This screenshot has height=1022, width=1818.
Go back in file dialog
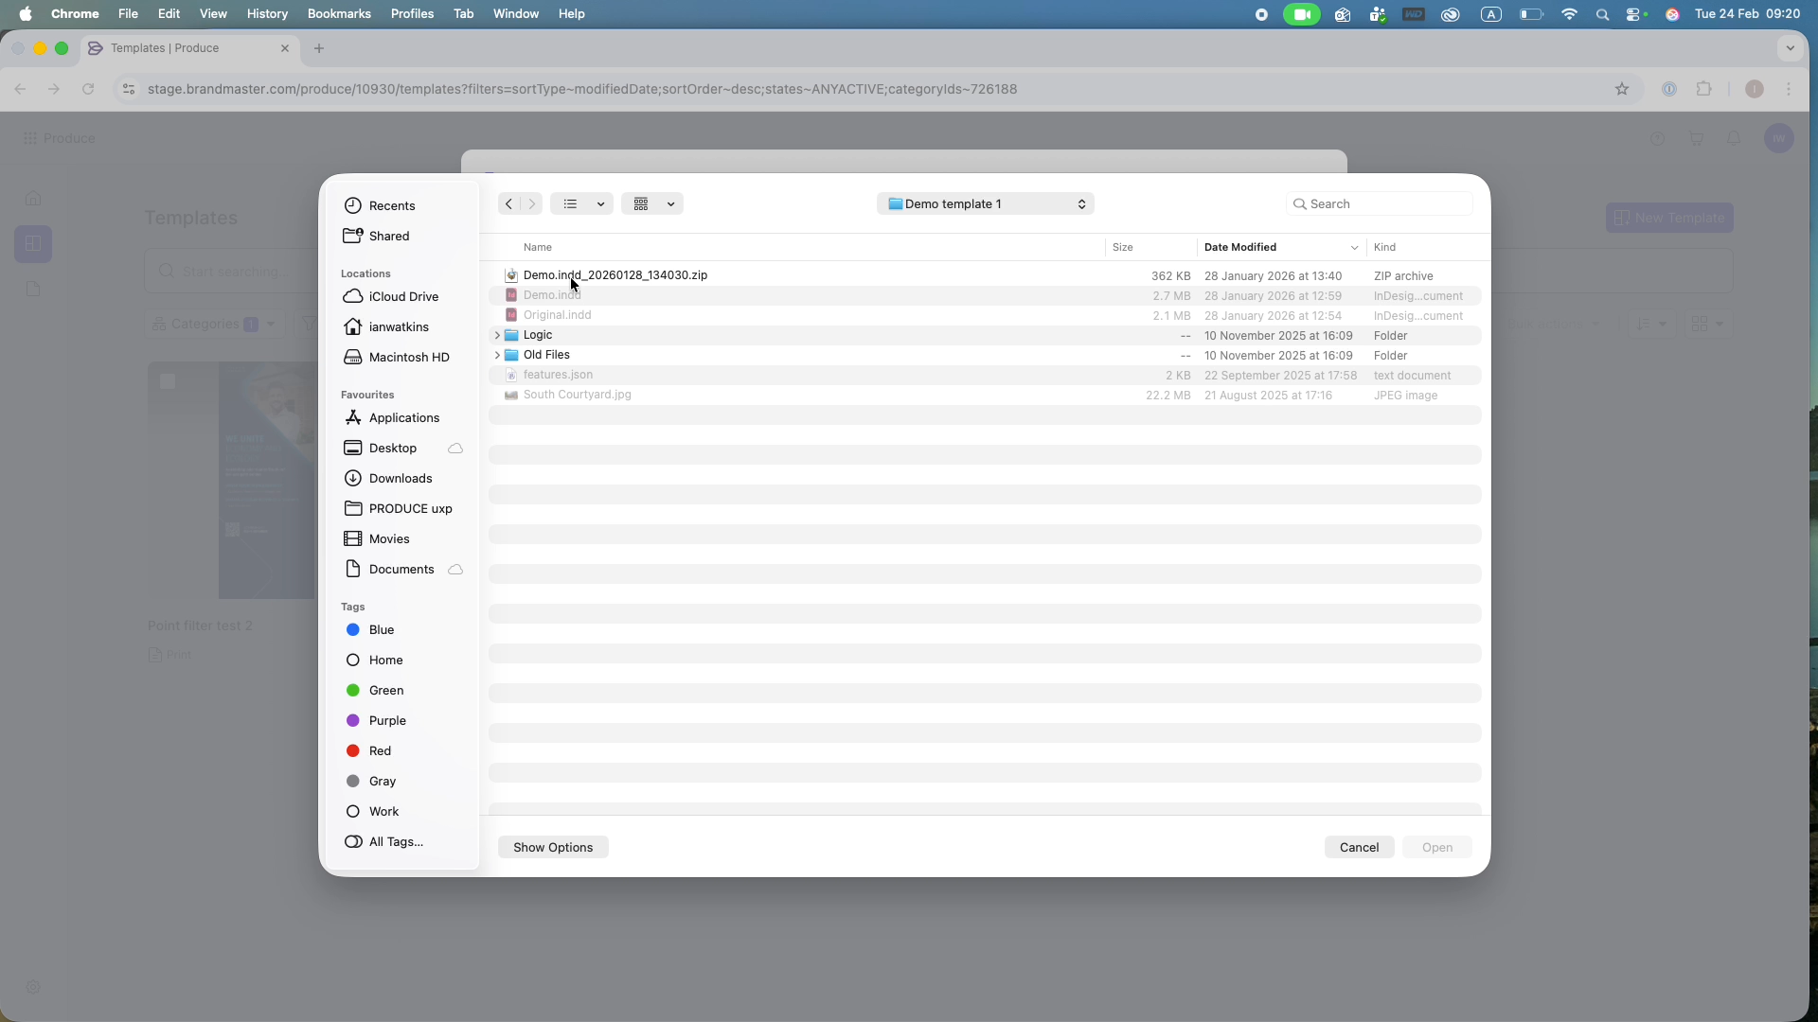point(508,203)
